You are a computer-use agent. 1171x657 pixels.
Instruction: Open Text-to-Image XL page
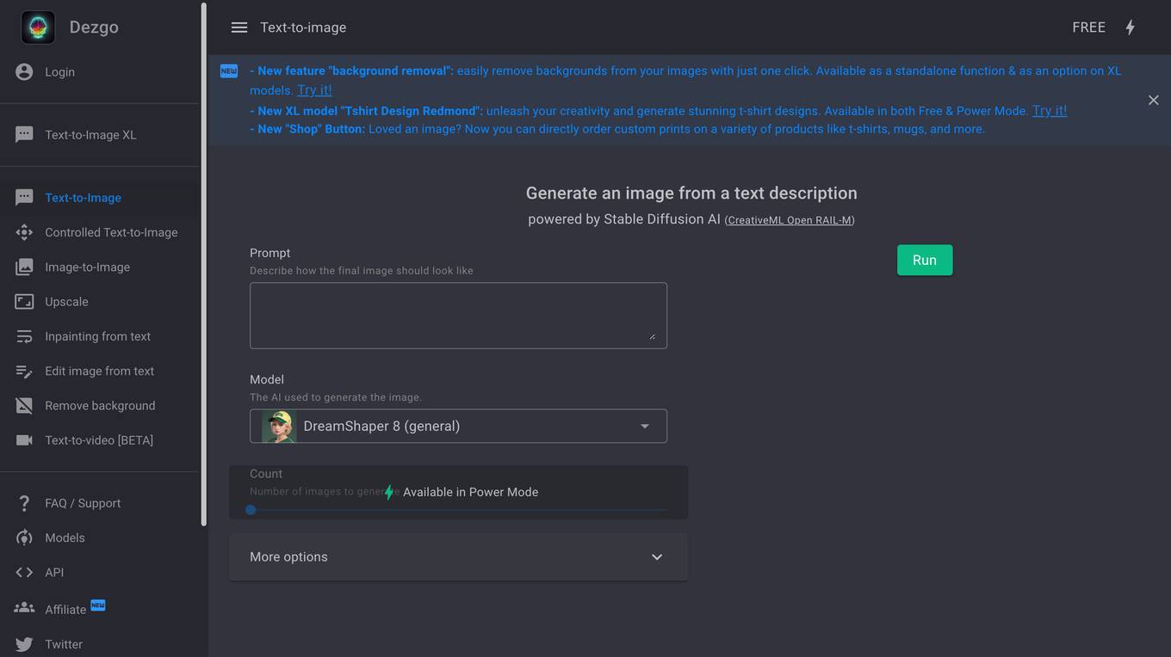[x=90, y=135]
